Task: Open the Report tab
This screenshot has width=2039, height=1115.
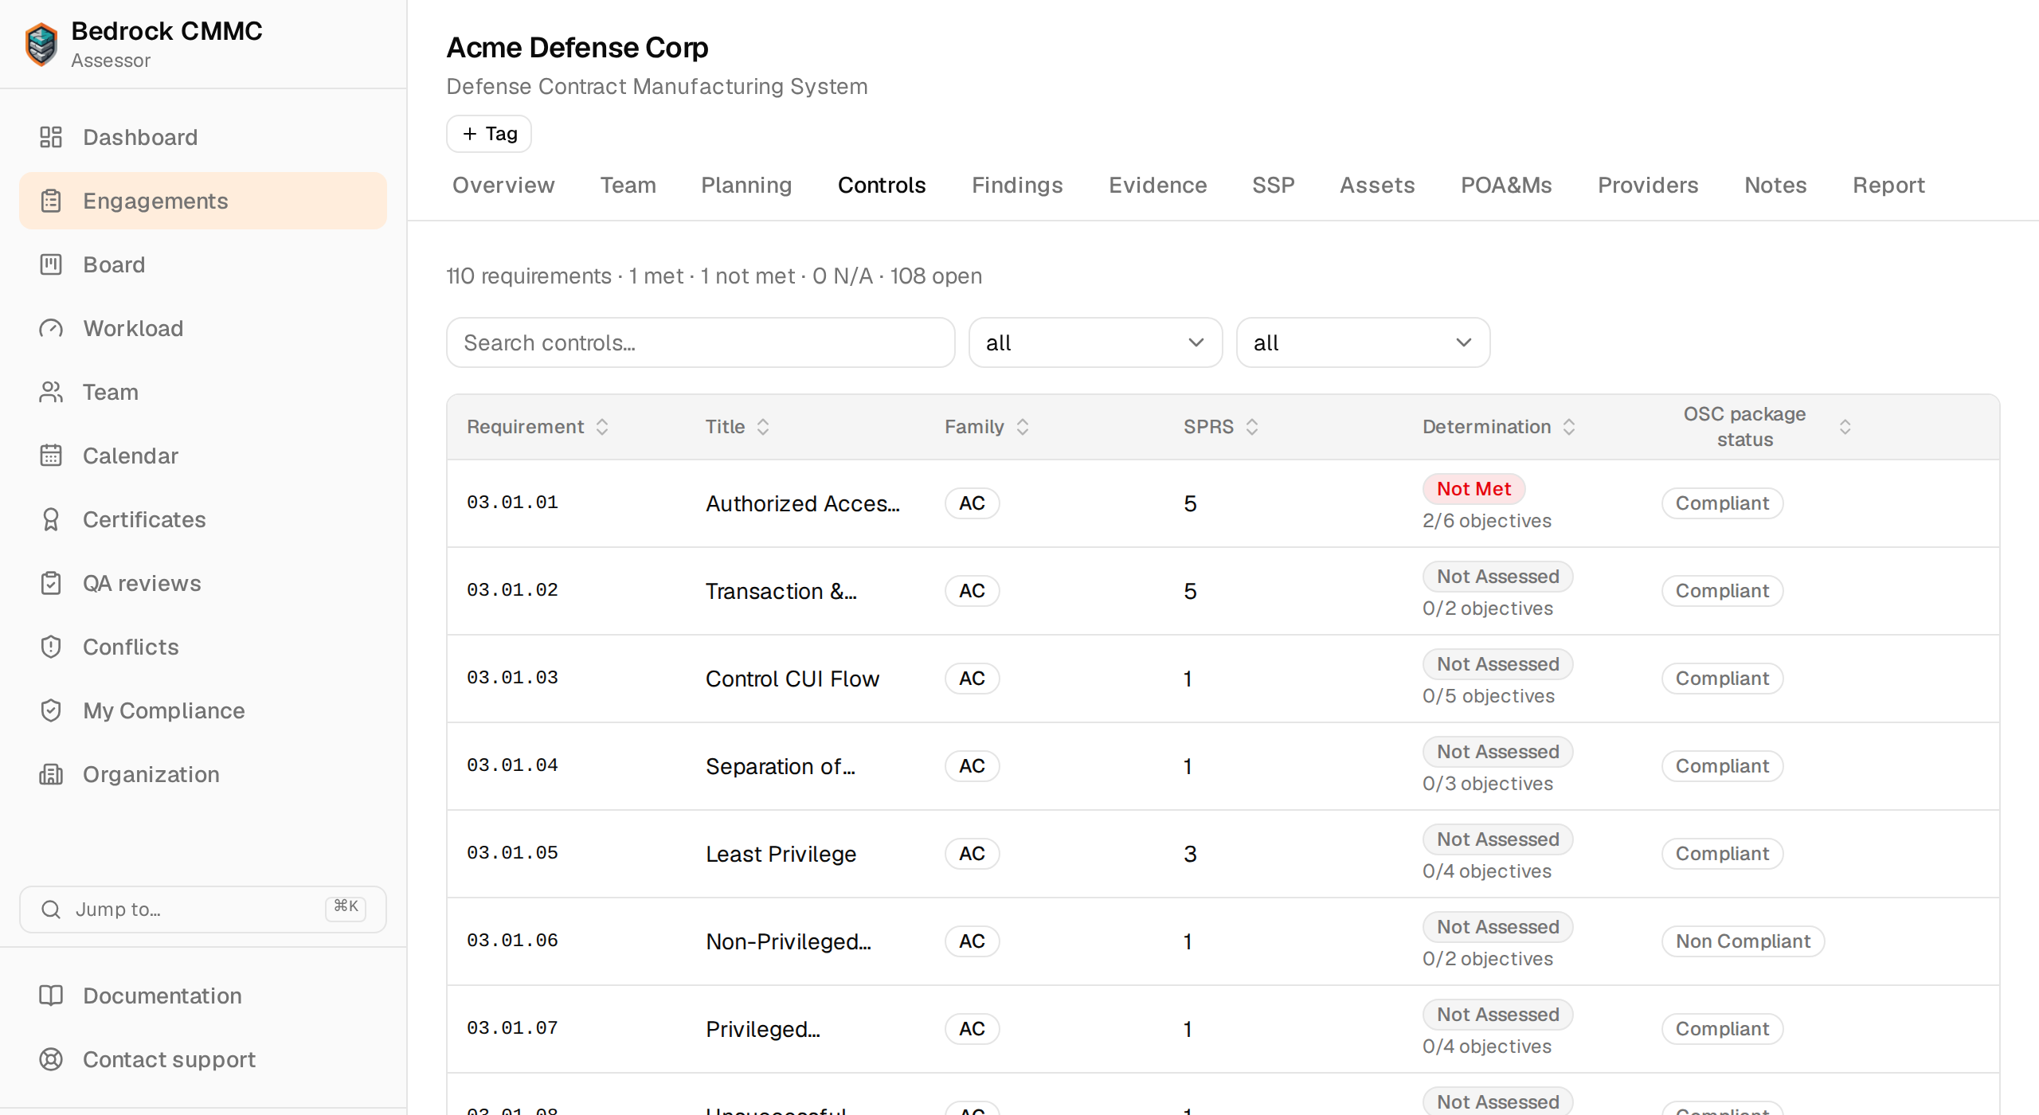Action: (1888, 185)
